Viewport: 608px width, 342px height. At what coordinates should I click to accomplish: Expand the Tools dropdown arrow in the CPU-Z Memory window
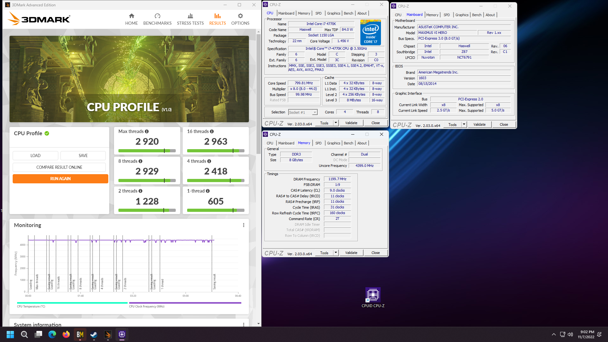(x=336, y=253)
